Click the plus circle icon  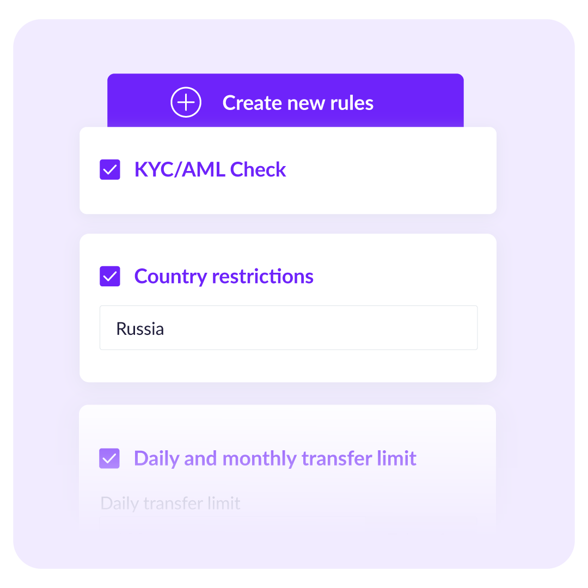[x=186, y=102]
